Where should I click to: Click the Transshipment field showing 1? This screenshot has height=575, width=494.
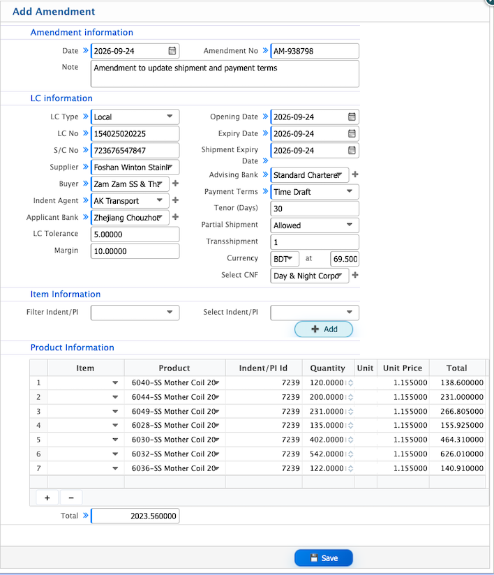click(x=315, y=242)
